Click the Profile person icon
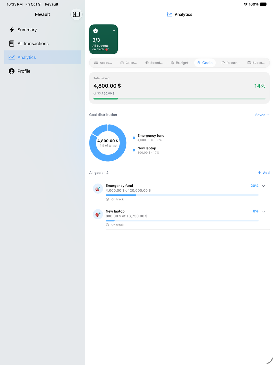This screenshot has height=365, width=274. [x=12, y=71]
